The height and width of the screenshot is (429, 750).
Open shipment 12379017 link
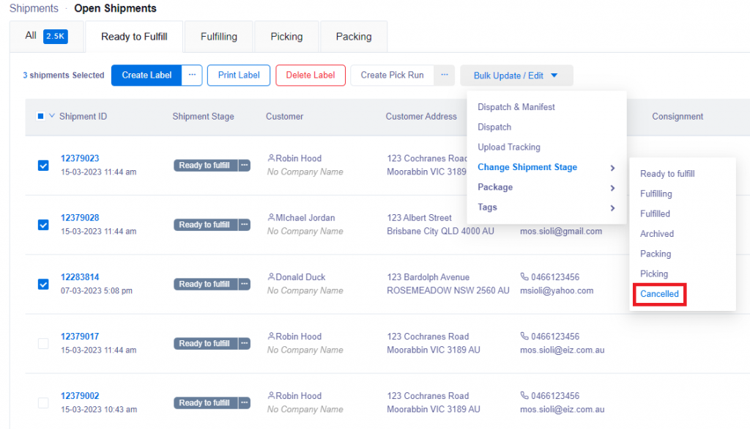click(x=80, y=336)
